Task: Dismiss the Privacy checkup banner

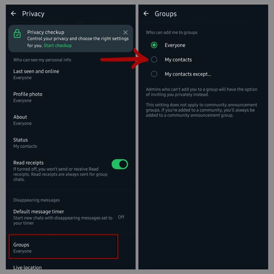Action: tap(125, 32)
